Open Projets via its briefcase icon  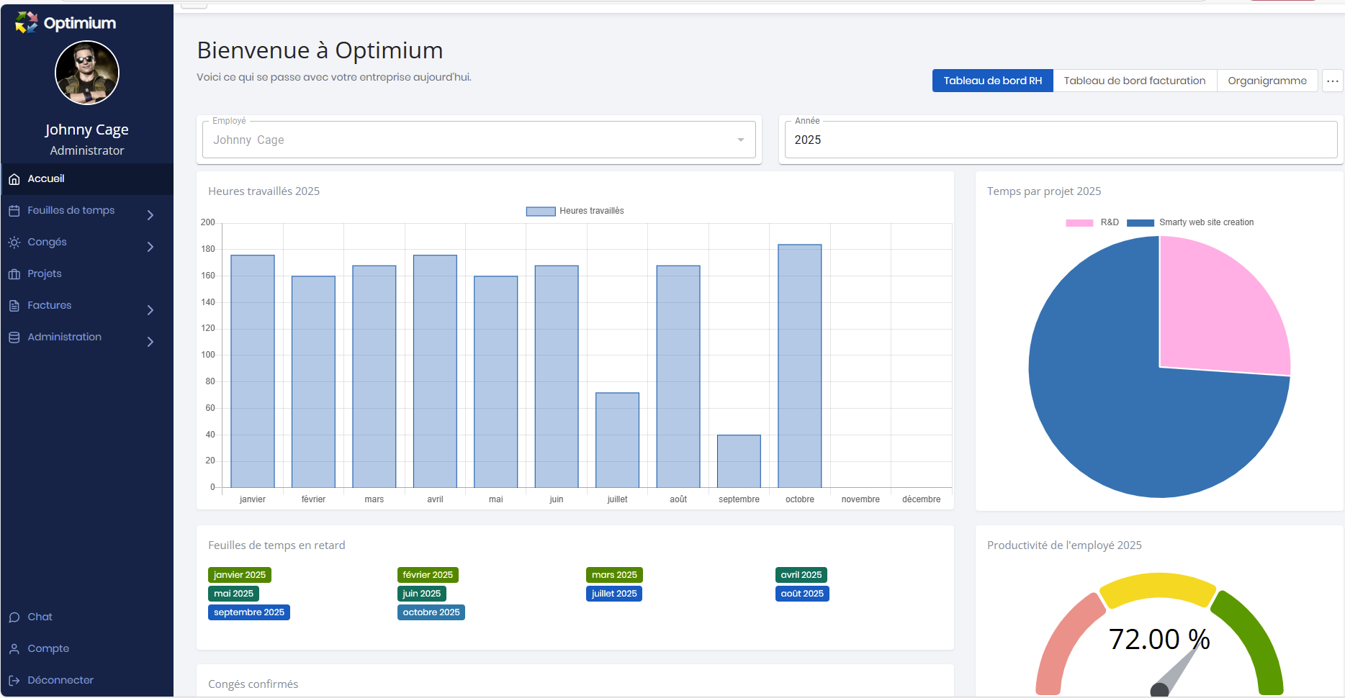[14, 274]
